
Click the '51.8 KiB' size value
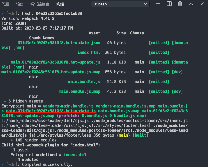116,82
